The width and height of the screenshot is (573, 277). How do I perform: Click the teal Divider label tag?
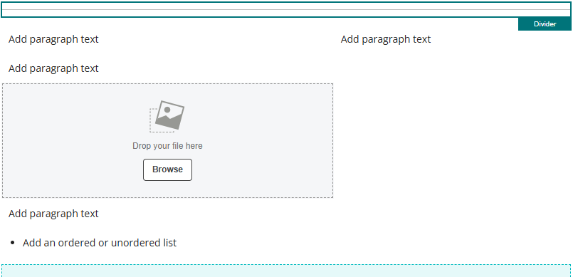click(x=545, y=23)
